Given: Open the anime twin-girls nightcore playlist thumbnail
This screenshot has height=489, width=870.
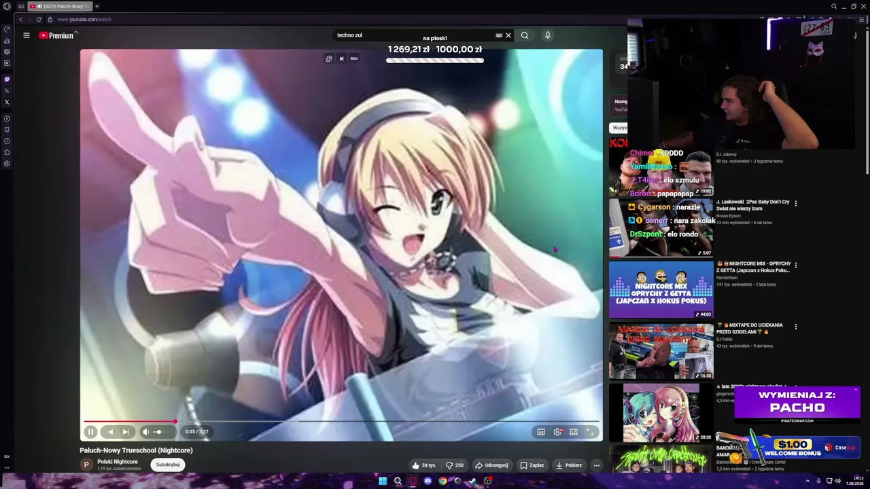Looking at the screenshot, I should pos(661,412).
